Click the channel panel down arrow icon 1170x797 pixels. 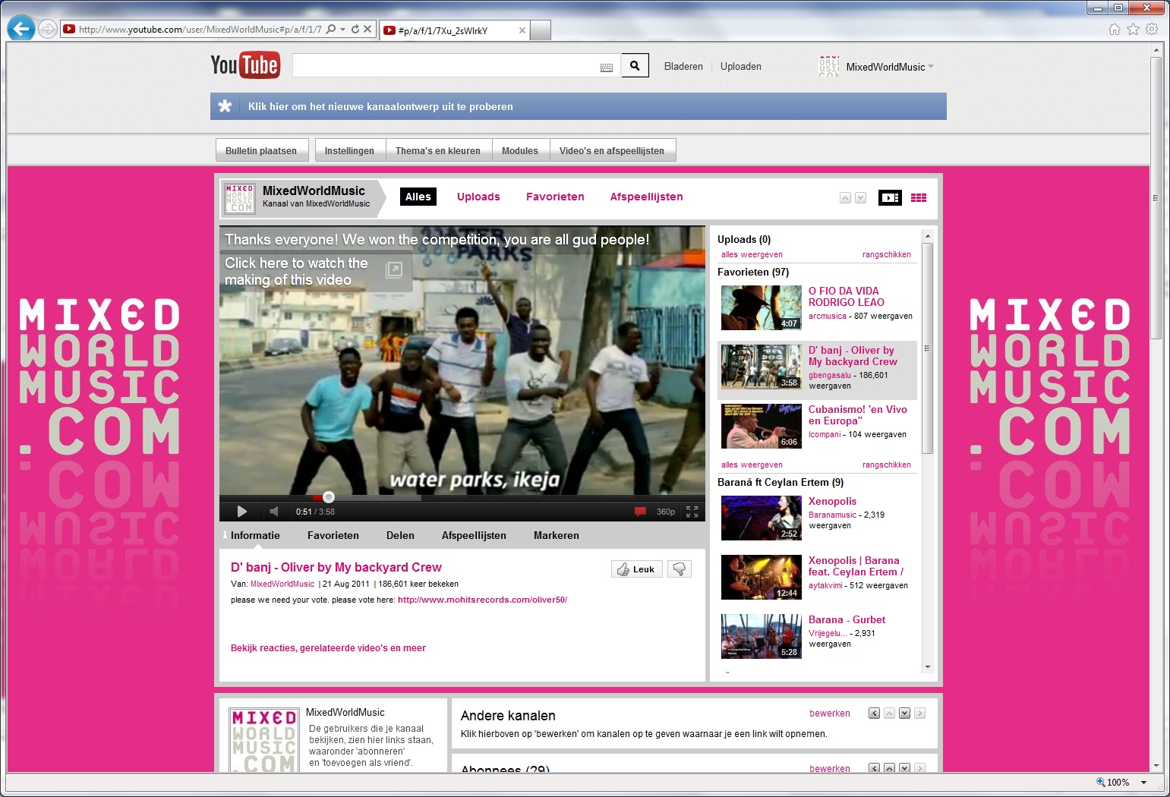click(860, 198)
